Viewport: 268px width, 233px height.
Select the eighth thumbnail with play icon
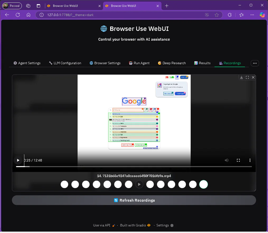(x=139, y=184)
